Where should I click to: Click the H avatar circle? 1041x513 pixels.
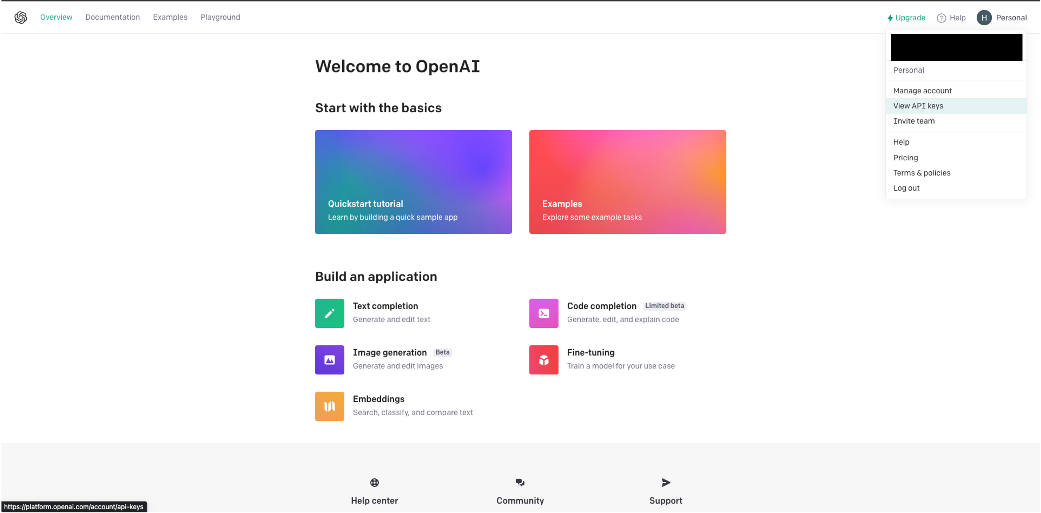tap(984, 18)
